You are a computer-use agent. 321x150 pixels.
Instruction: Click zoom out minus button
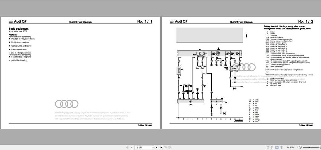click(x=300, y=147)
